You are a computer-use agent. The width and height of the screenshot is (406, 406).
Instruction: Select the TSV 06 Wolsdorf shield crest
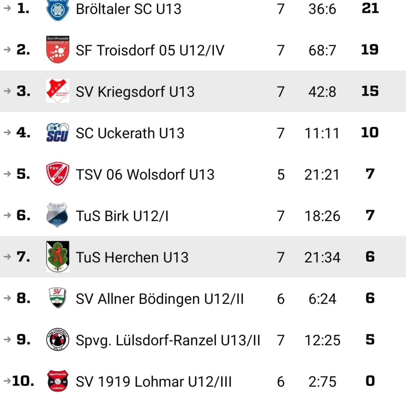[x=58, y=174]
